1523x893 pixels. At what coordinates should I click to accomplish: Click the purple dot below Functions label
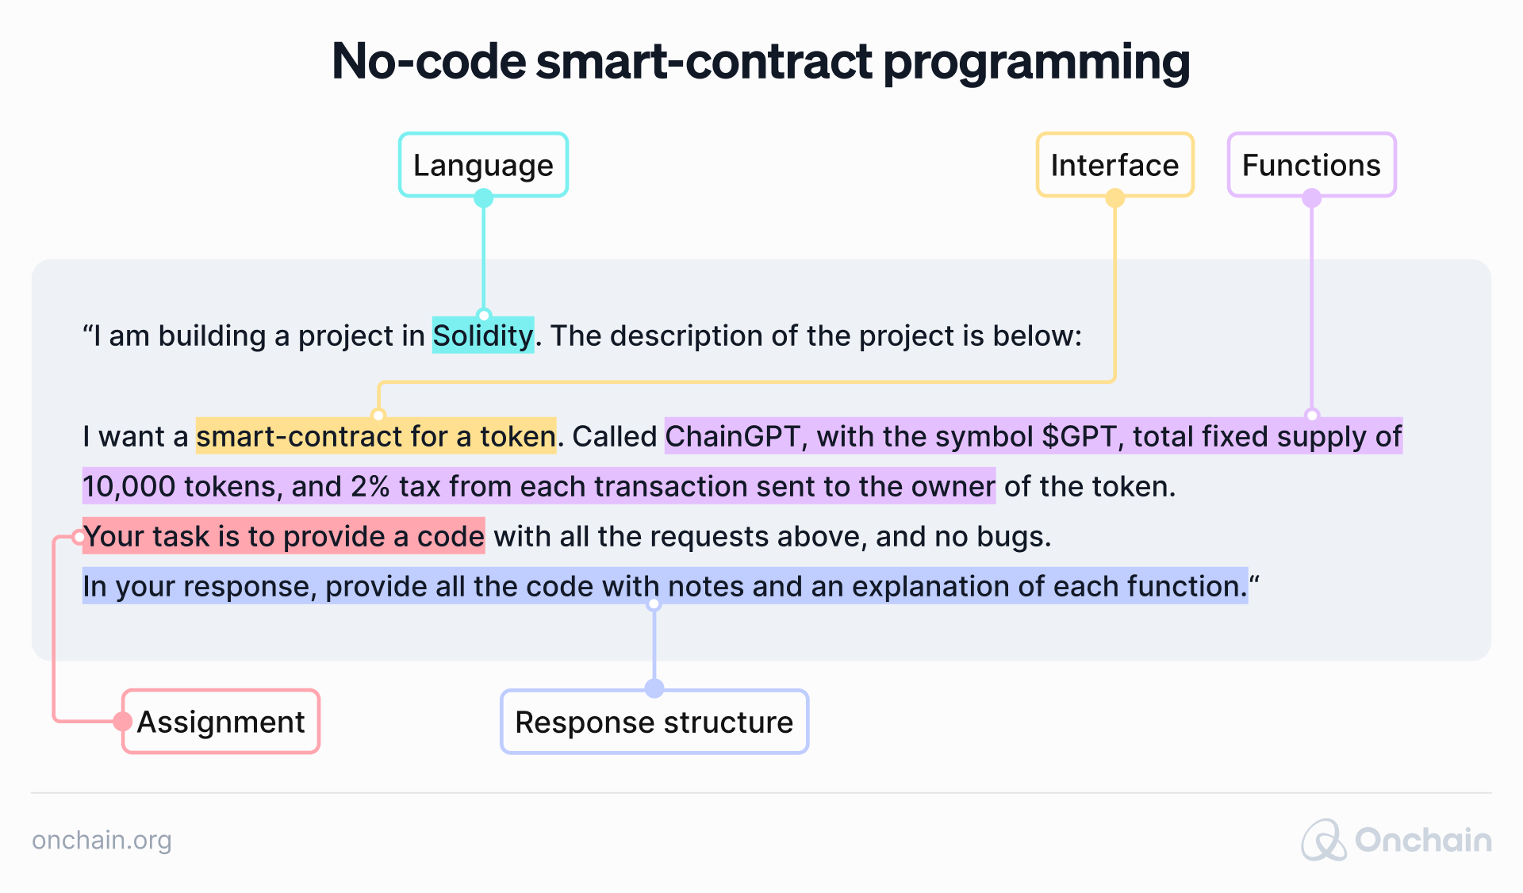coord(1311,198)
